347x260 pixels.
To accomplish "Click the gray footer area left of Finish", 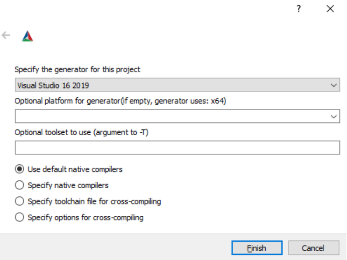I will (117, 247).
